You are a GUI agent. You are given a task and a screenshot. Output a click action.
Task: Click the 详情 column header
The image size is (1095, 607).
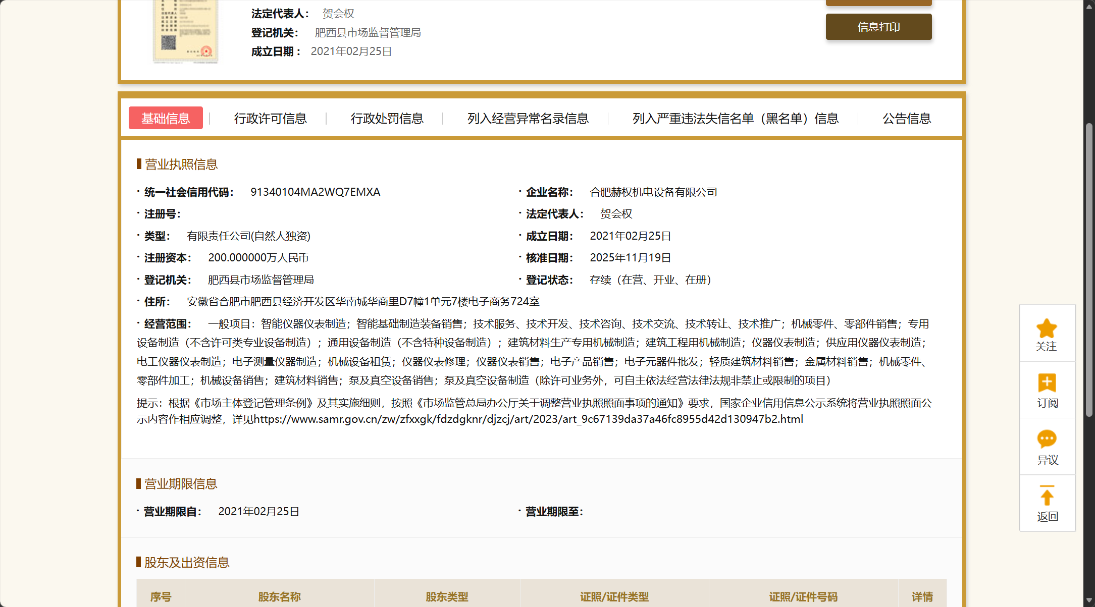[x=922, y=597]
